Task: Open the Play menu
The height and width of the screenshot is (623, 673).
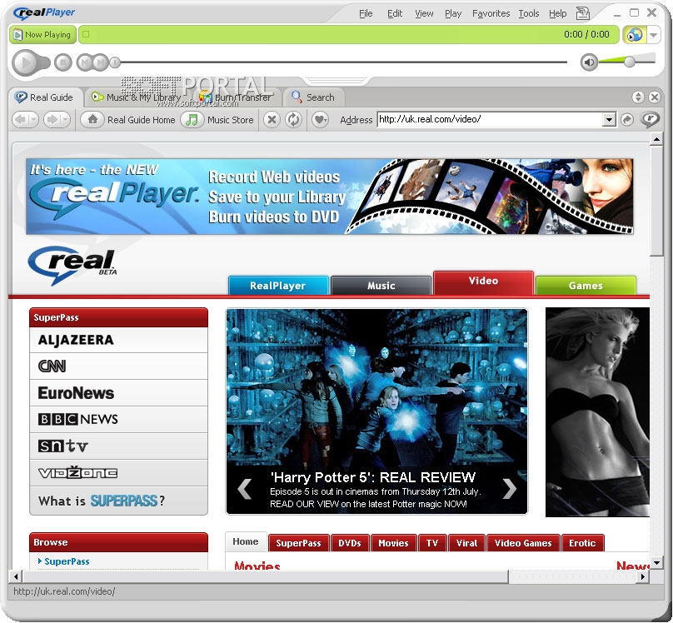Action: coord(453,13)
